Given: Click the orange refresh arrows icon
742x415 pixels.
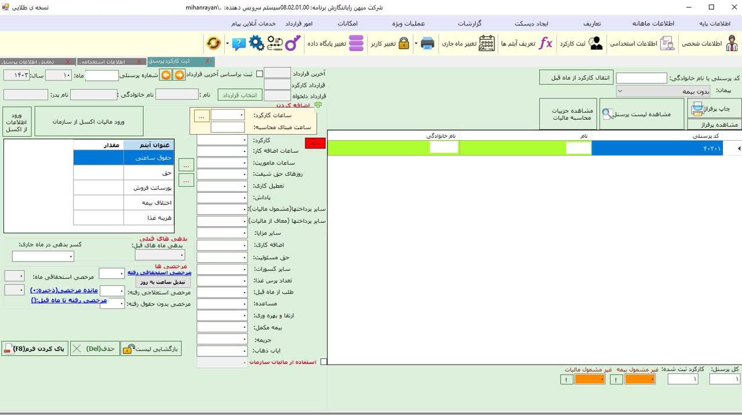Looking at the screenshot, I should (x=213, y=43).
